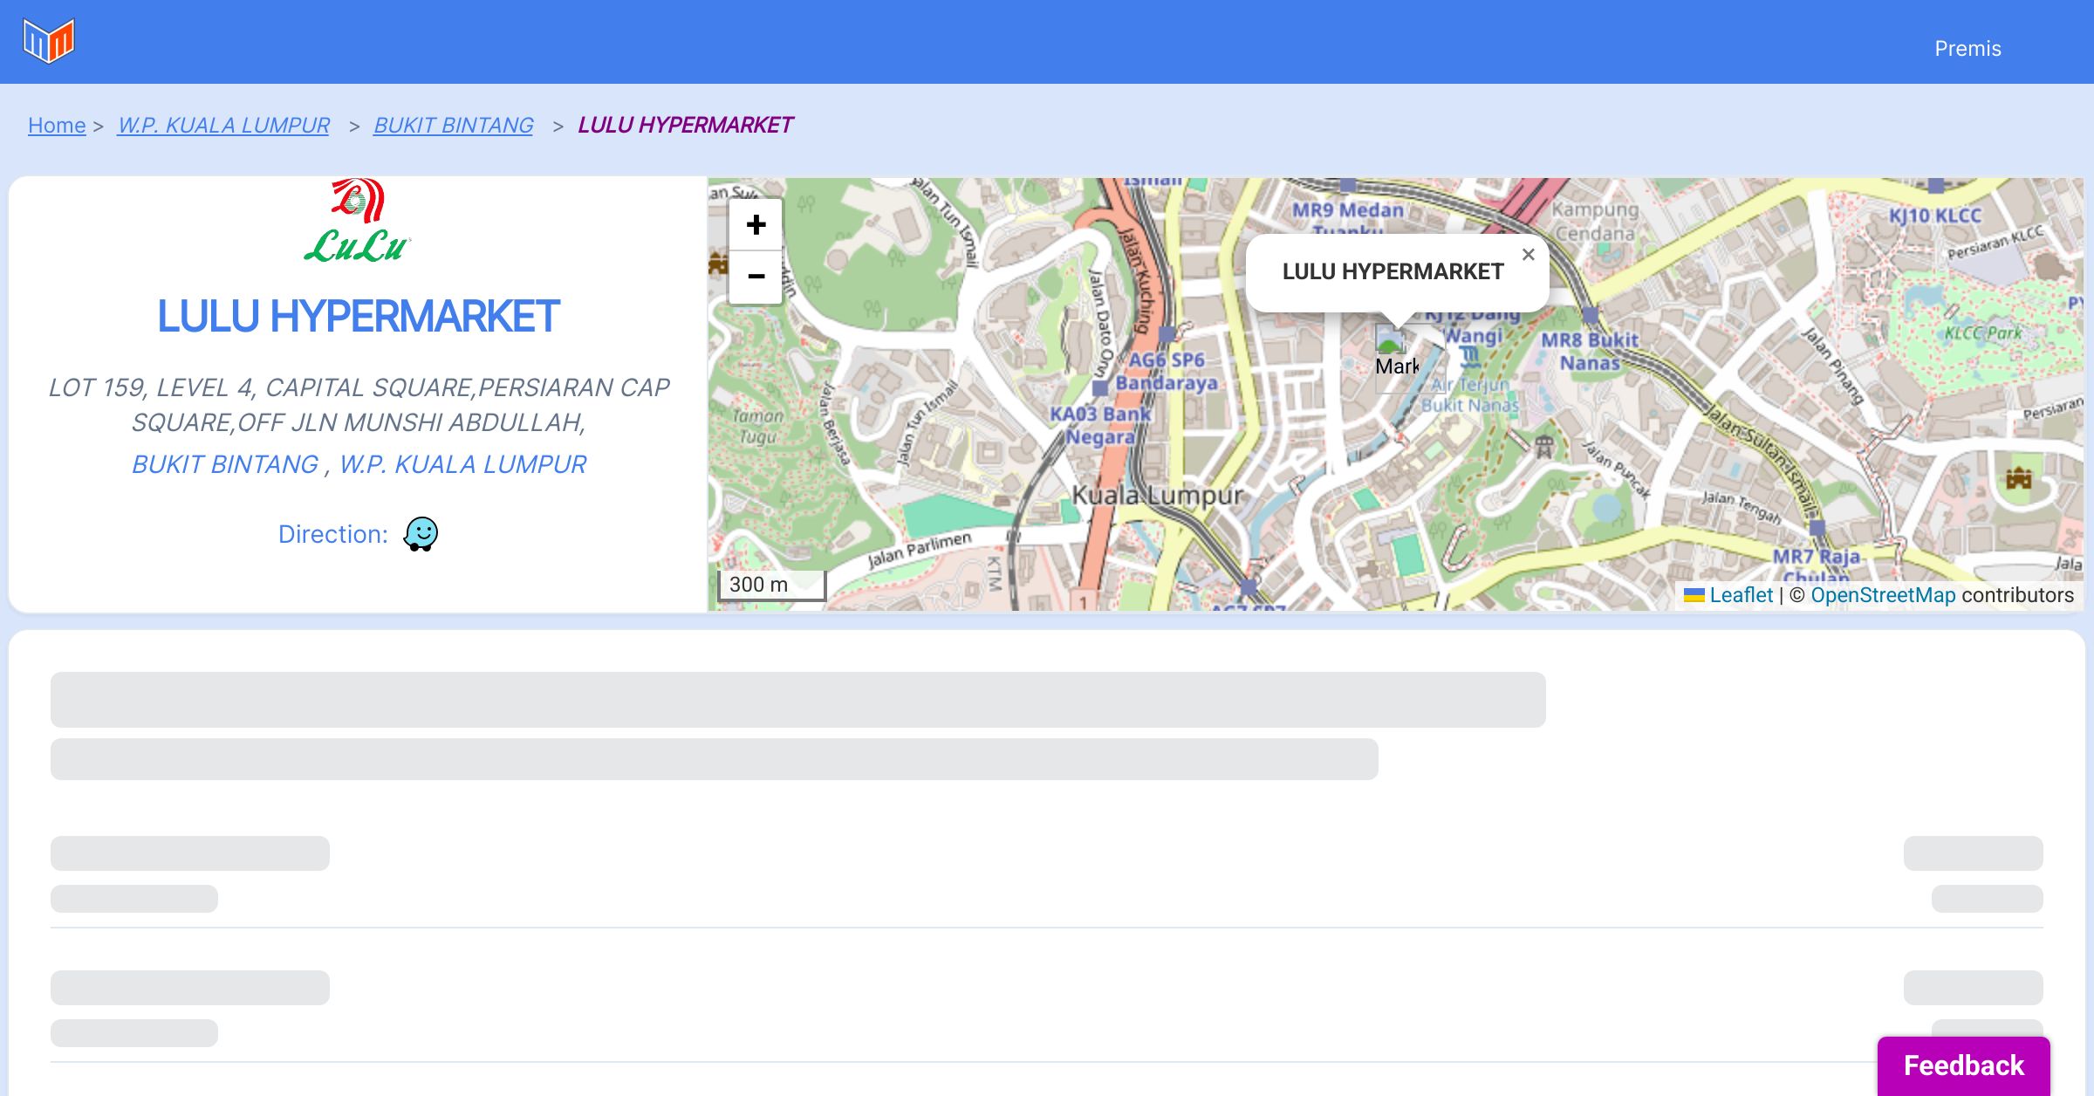The width and height of the screenshot is (2094, 1096).
Task: Click the Feedback button
Action: click(1963, 1065)
